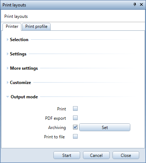The height and width of the screenshot is (163, 146).
Task: Expand the Customize section arrow
Action: [x=7, y=83]
